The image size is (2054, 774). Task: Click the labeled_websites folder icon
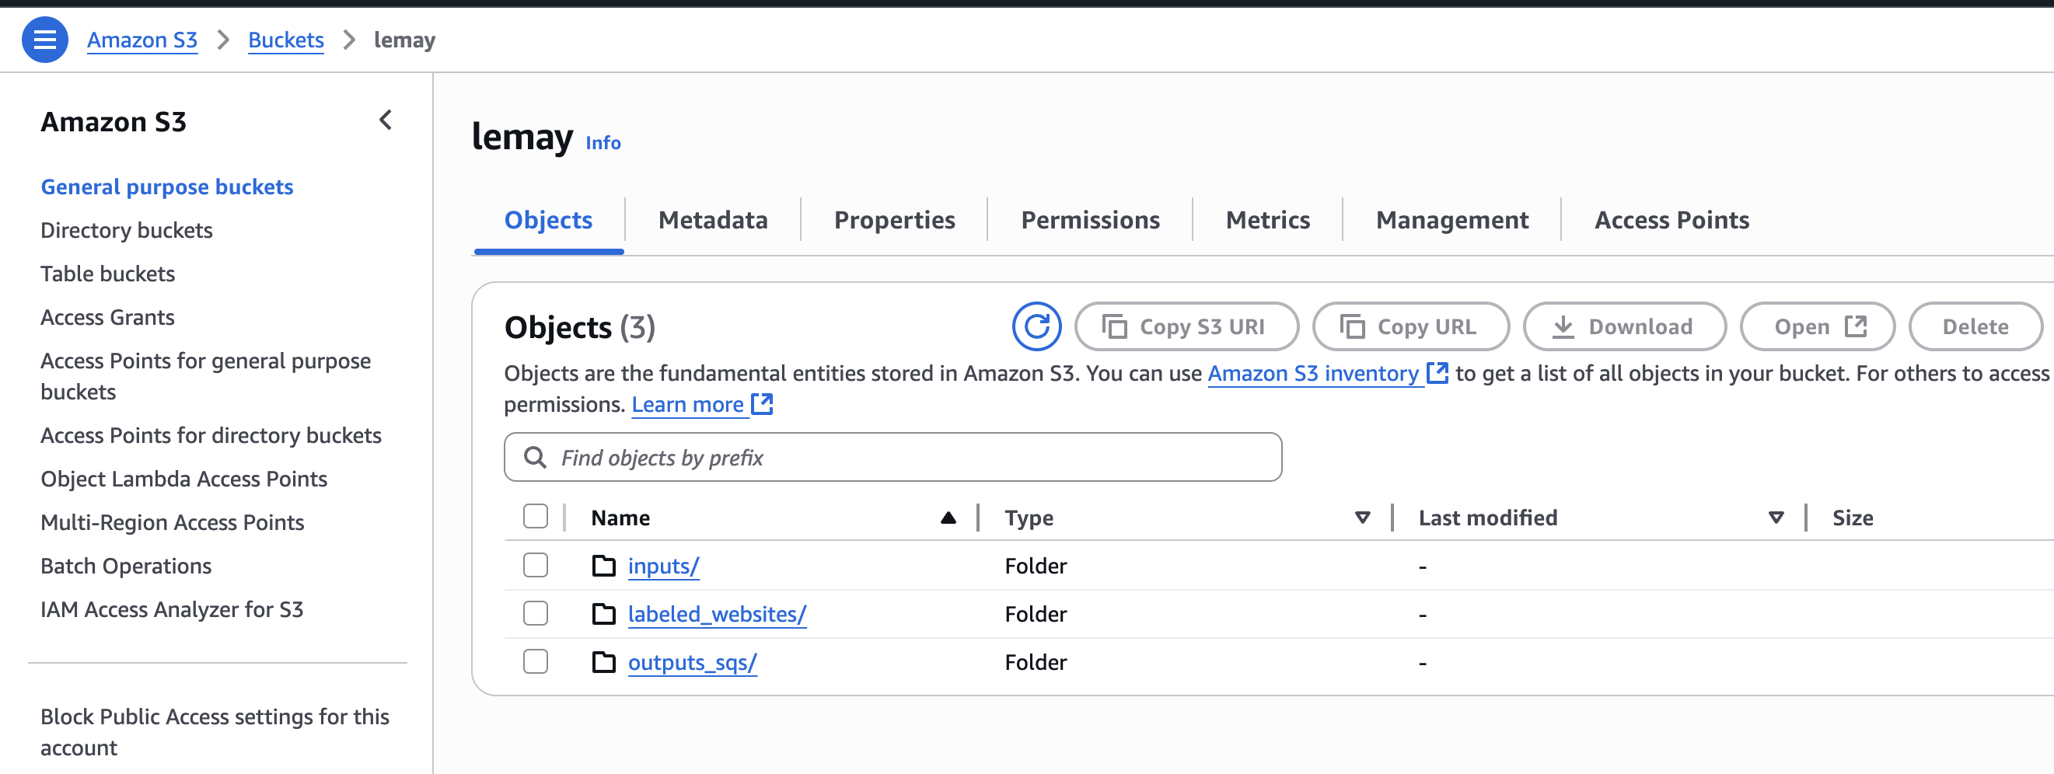[x=603, y=614]
